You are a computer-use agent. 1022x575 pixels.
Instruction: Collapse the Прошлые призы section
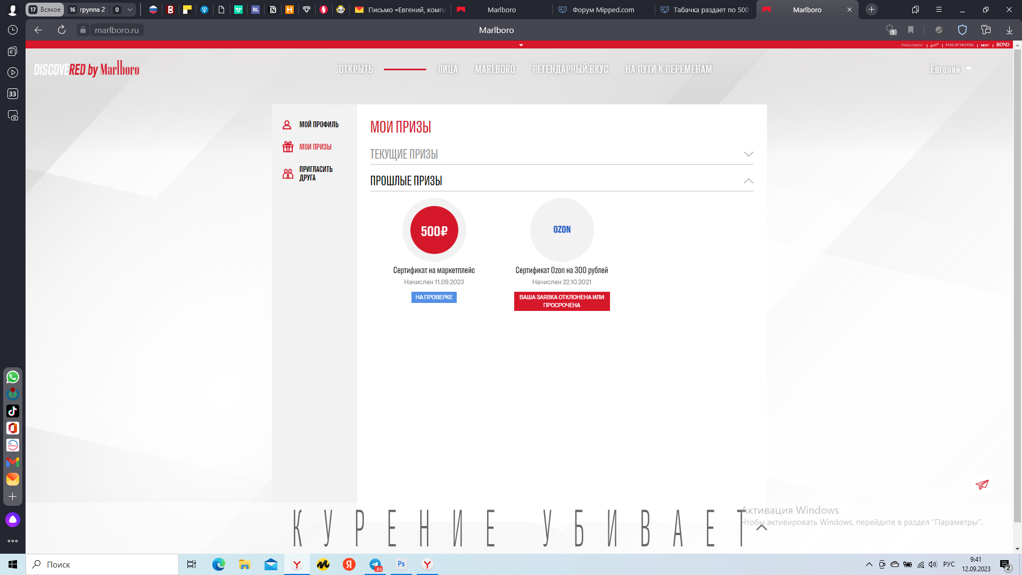point(562,180)
